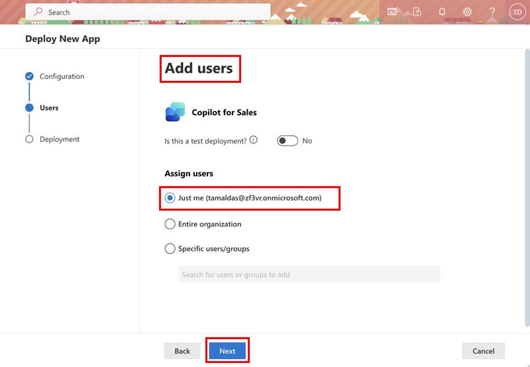
Task: Click the Assign users label
Action: [x=189, y=174]
